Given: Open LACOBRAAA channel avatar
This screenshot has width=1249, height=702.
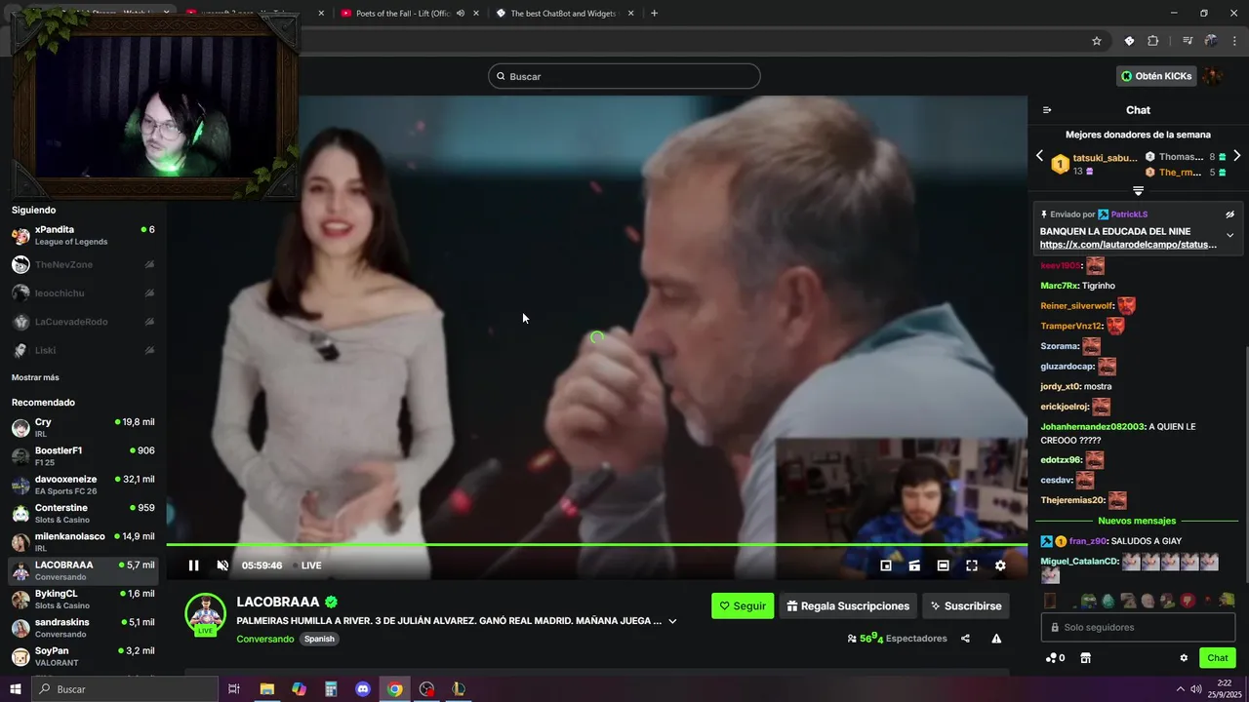Looking at the screenshot, I should pos(206,613).
